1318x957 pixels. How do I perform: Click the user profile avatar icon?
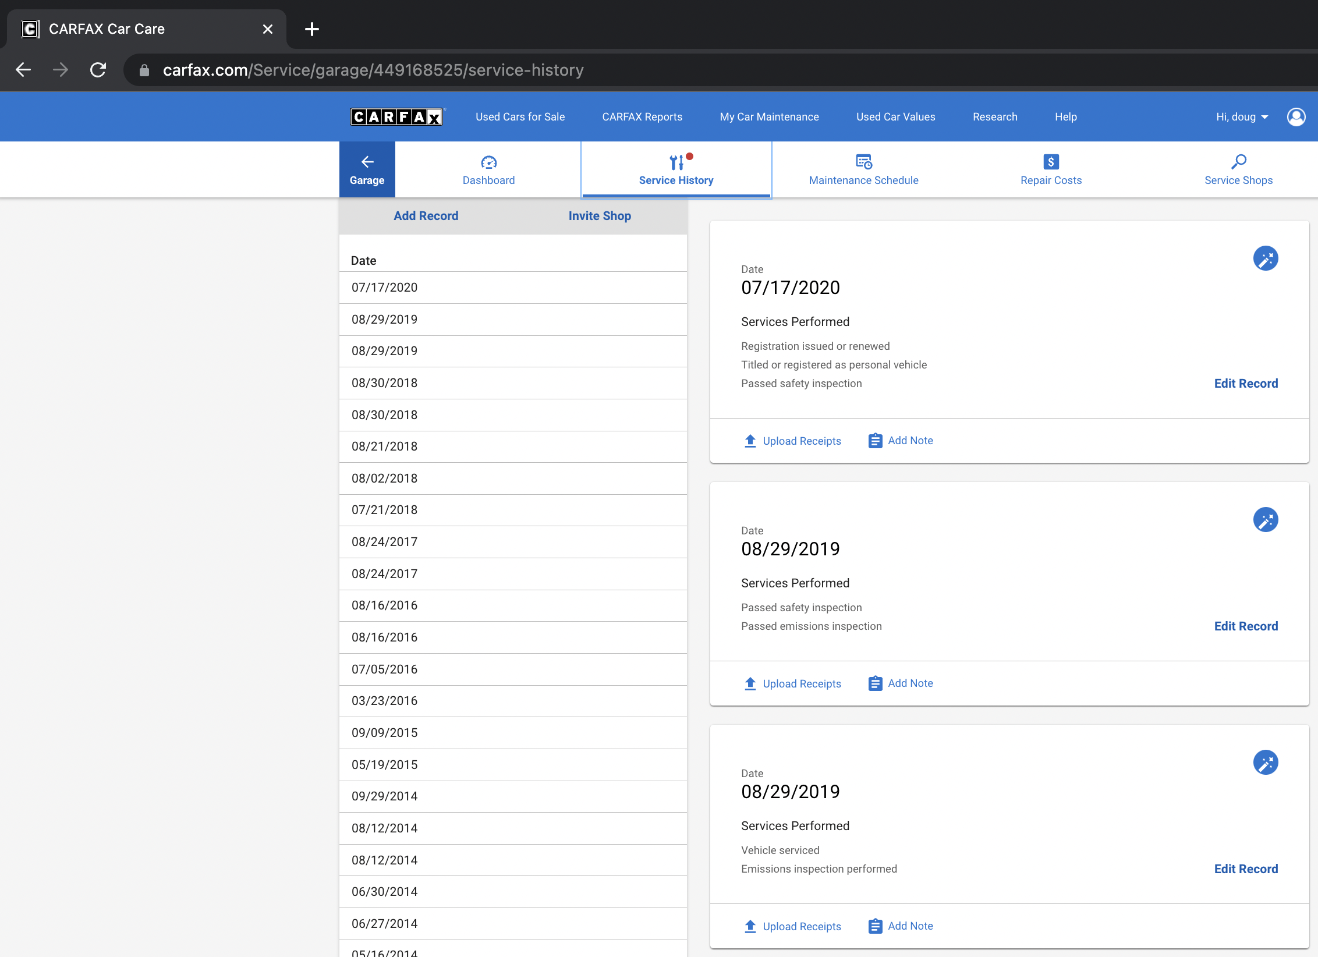[x=1296, y=117]
